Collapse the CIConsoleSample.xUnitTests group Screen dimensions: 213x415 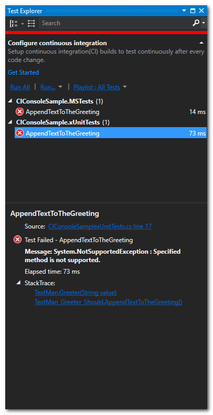tap(10, 122)
